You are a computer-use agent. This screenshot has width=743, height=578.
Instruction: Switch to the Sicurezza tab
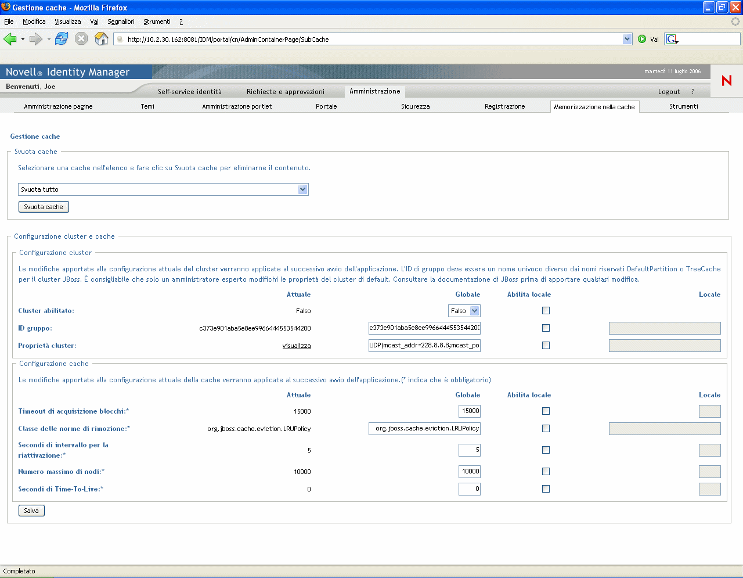[x=415, y=106]
